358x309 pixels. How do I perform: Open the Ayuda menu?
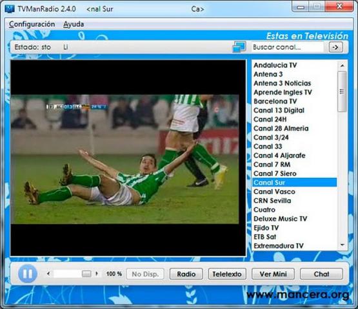74,24
